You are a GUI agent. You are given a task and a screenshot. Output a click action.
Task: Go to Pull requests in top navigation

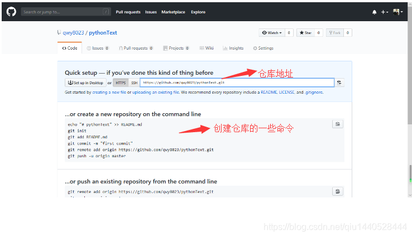(x=128, y=12)
